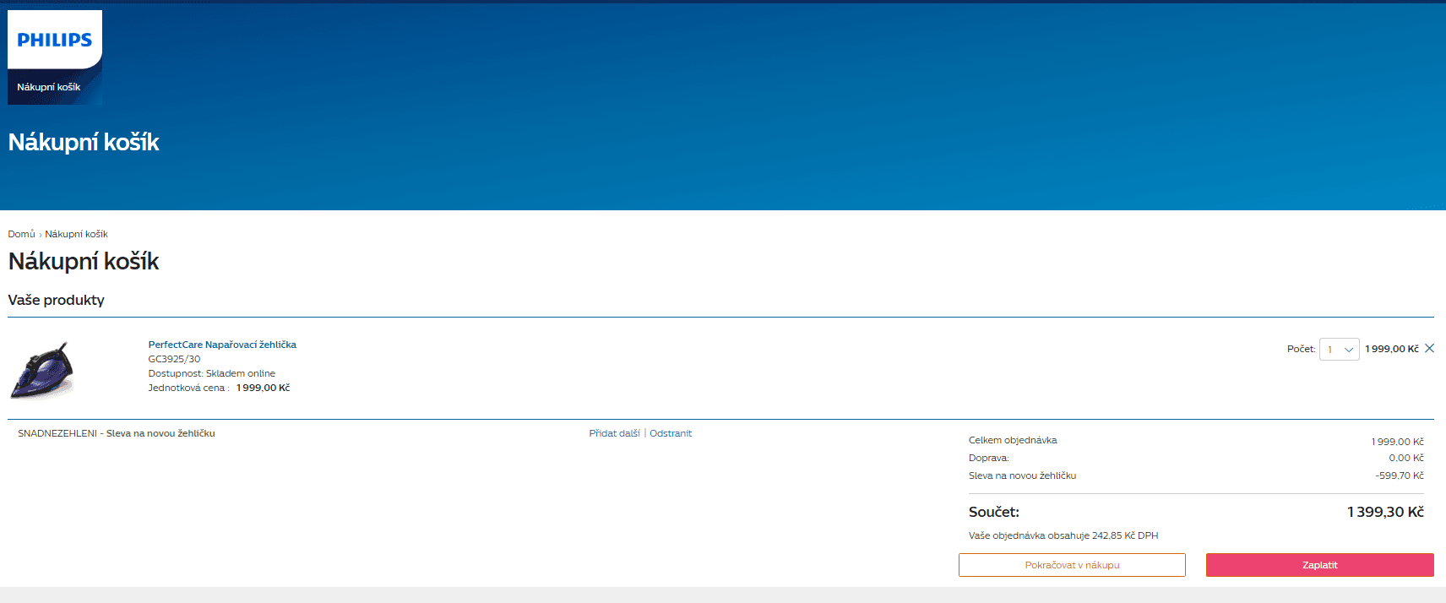Viewport: 1446px width, 603px height.
Task: Remove the iron with the X icon
Action: pyautogui.click(x=1429, y=348)
